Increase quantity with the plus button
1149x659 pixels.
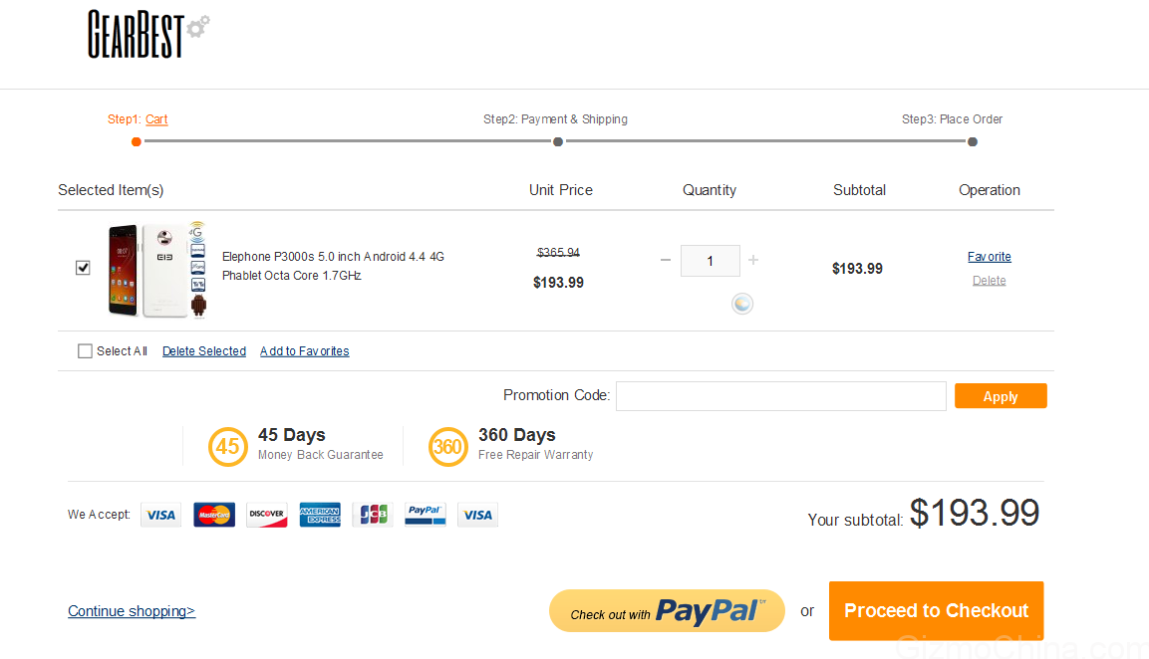coord(753,261)
